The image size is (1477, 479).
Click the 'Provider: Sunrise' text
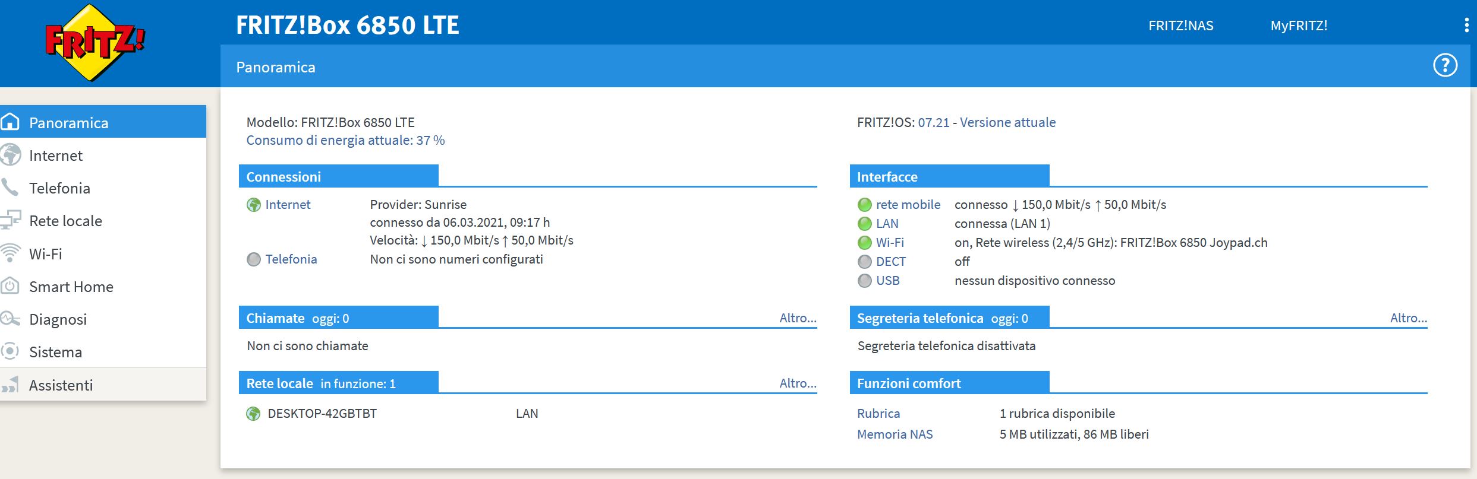point(418,205)
